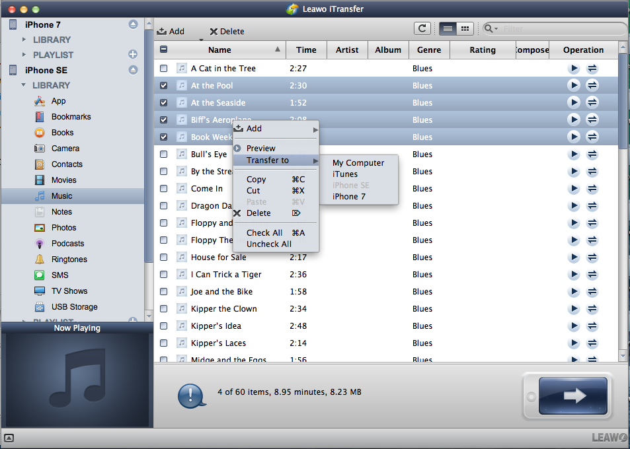Switch to list view icon
Screen dimensions: 630x449
tap(448, 28)
